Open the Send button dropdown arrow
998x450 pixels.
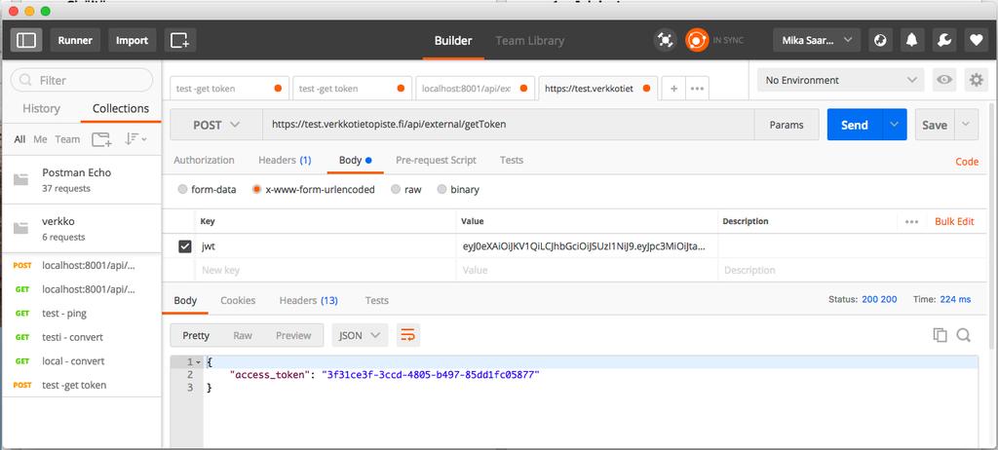click(895, 125)
